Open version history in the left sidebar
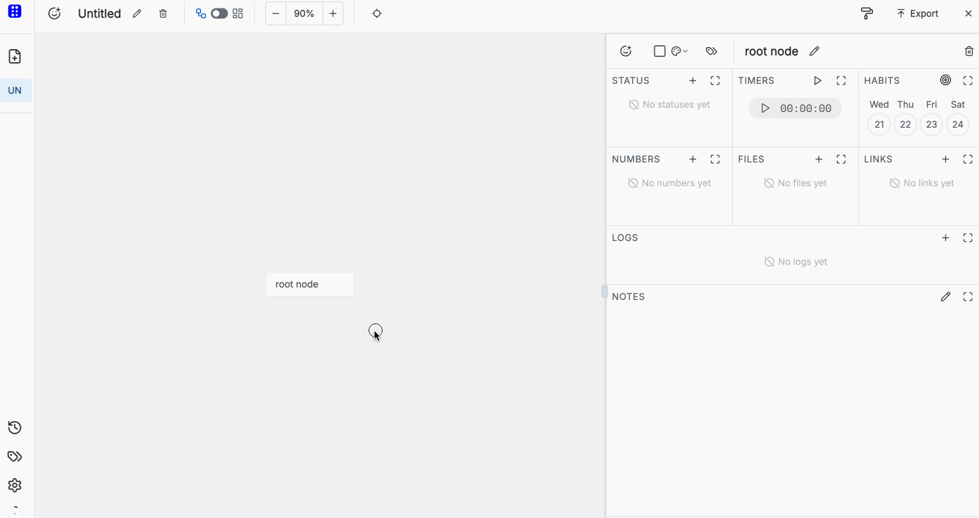The height and width of the screenshot is (518, 979). click(x=14, y=427)
